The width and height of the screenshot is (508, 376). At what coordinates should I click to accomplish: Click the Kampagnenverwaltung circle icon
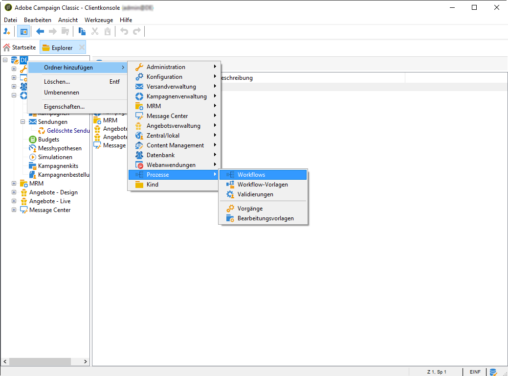click(x=139, y=96)
